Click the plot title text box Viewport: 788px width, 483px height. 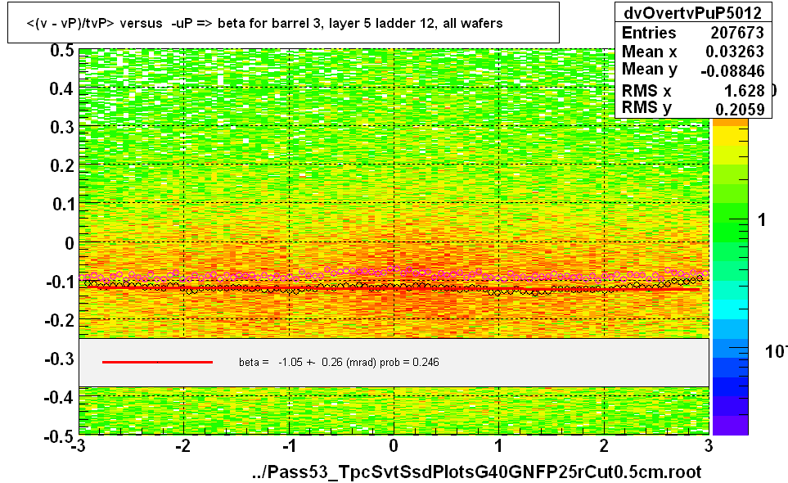[283, 23]
